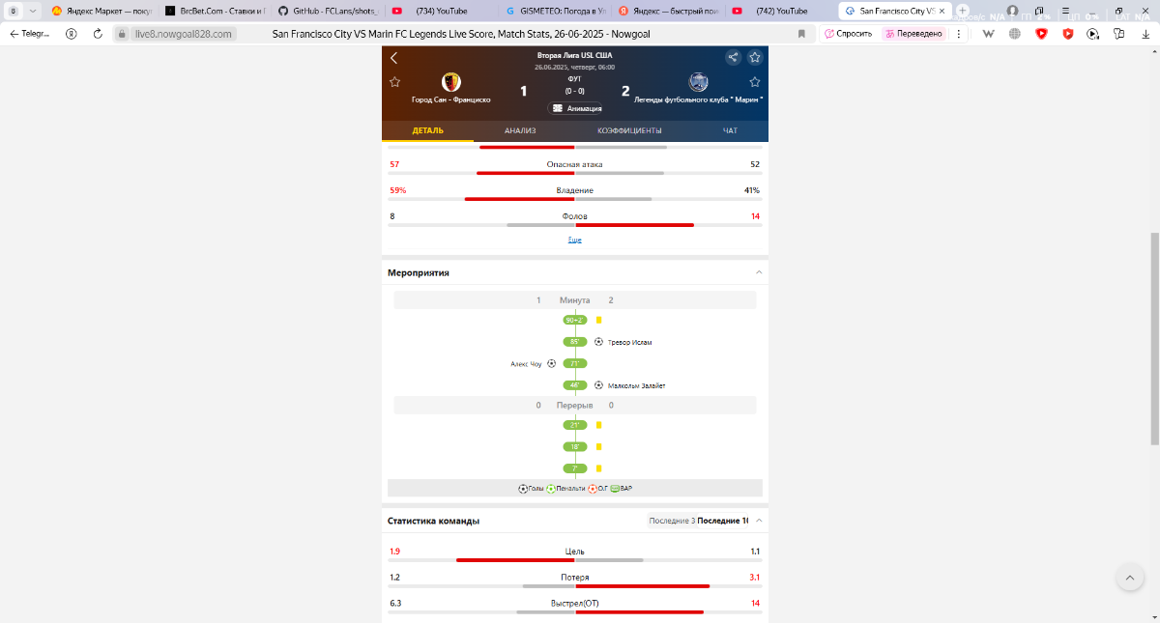Collapse the Мероприятия section
Screen dimensions: 1160x623
(x=759, y=273)
